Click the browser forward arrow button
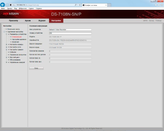 tap(7, 5)
